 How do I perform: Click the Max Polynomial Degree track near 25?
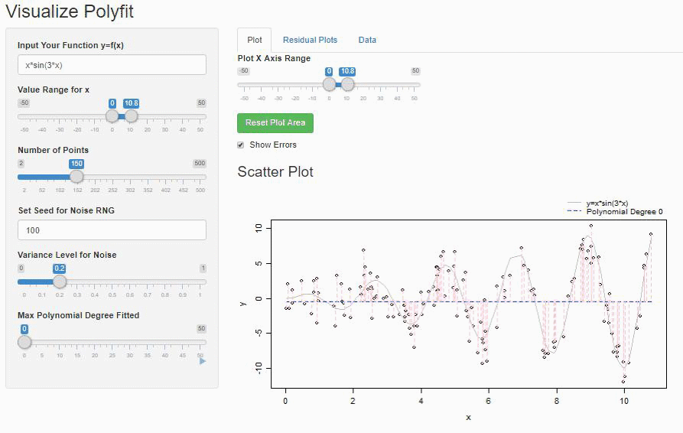coord(112,343)
